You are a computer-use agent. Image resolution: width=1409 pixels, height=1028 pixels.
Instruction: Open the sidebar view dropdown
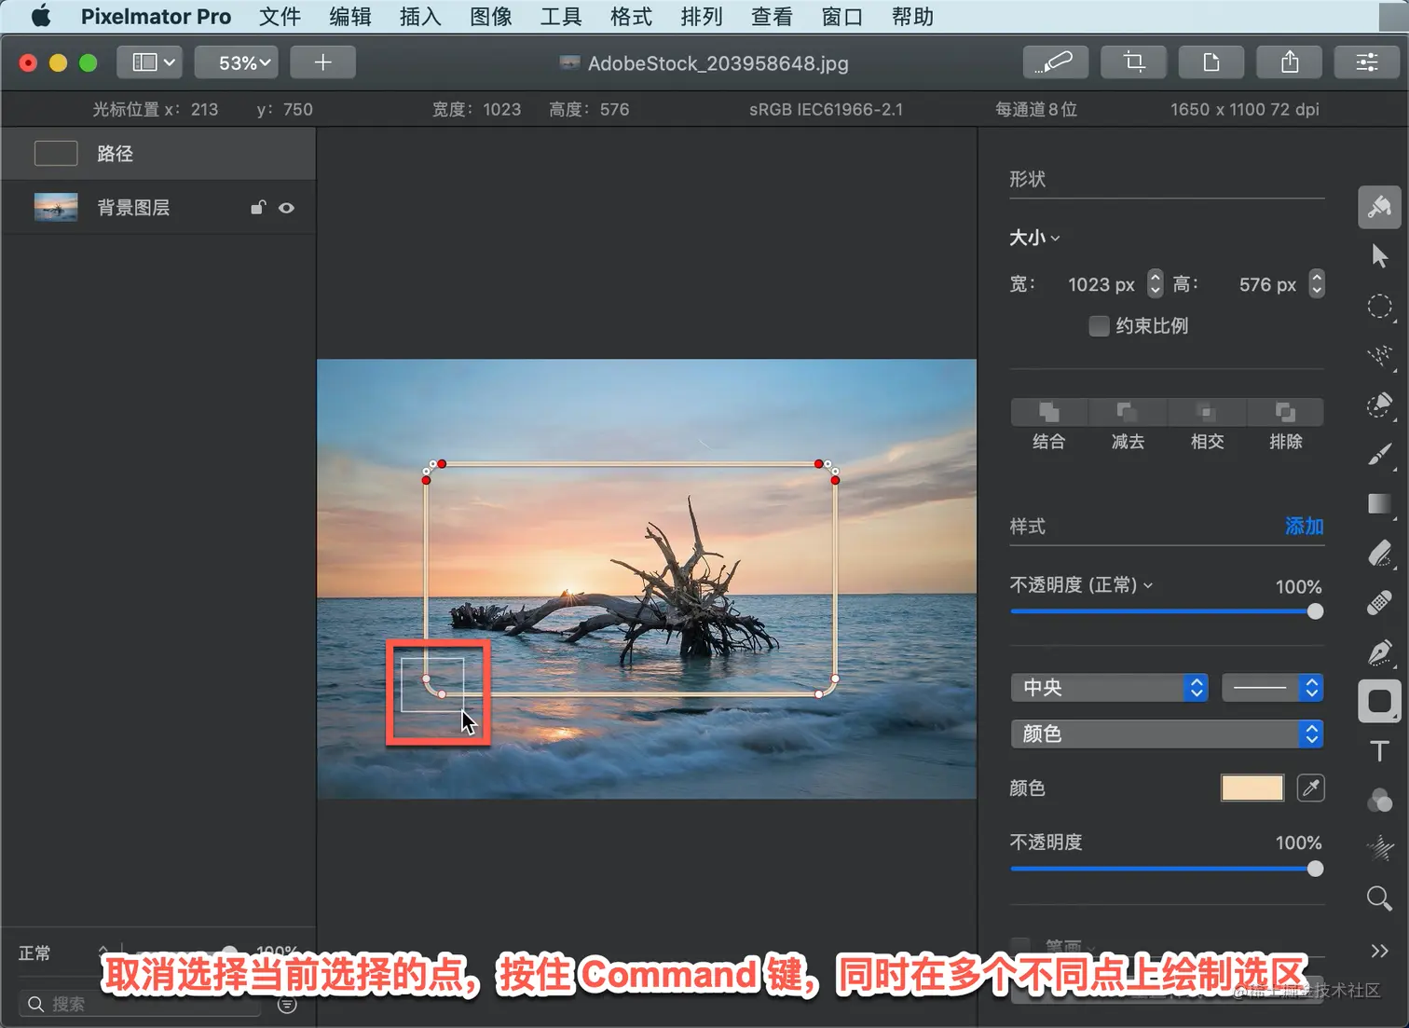[150, 62]
